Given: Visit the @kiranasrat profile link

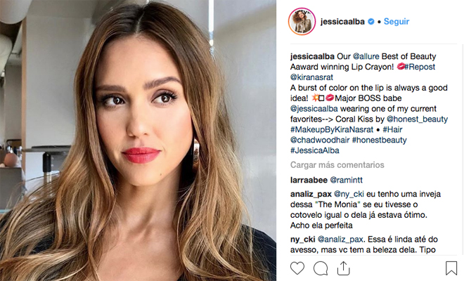Looking at the screenshot, I should point(311,77).
